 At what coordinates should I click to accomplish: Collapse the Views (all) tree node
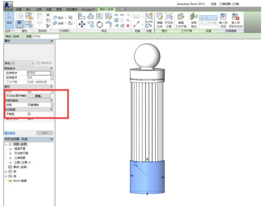6,144
